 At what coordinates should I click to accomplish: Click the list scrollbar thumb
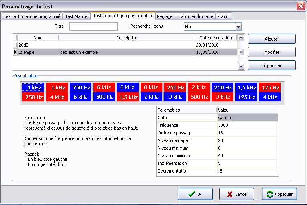pyautogui.click(x=241, y=52)
